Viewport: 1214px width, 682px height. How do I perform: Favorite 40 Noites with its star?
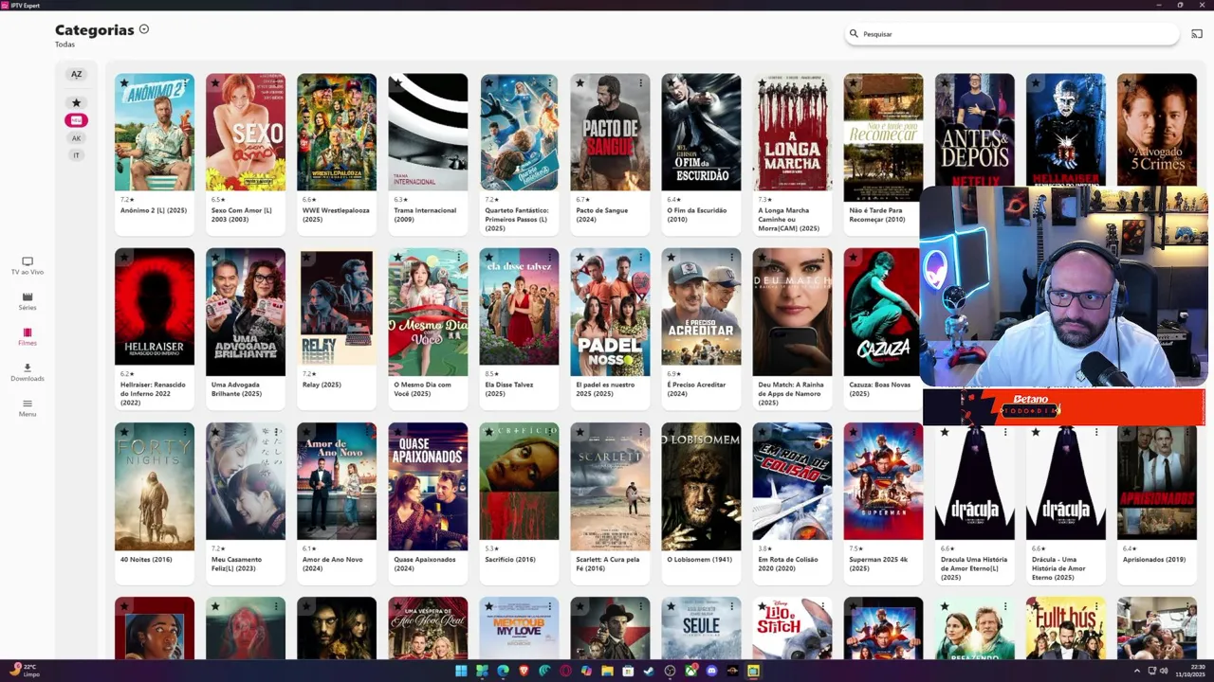[x=124, y=432]
